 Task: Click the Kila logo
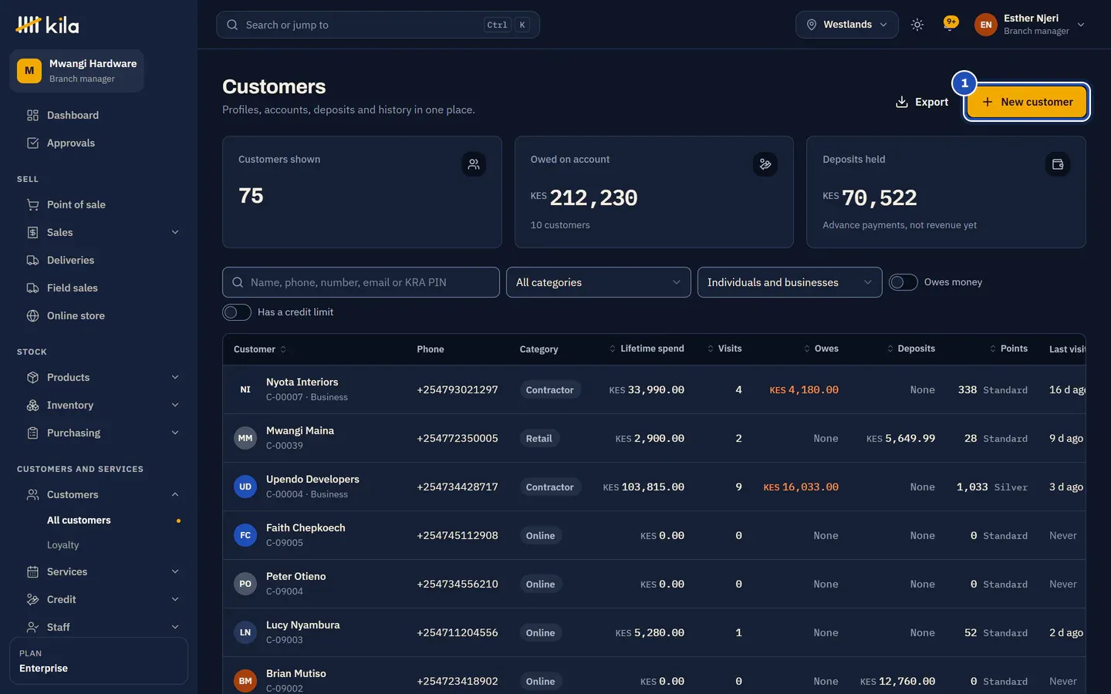click(47, 25)
